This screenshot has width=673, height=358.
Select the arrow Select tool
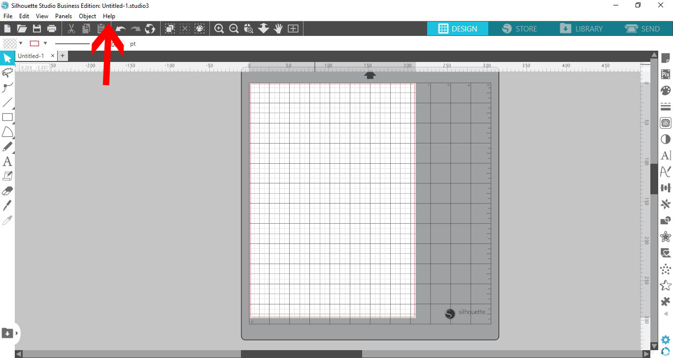click(7, 58)
